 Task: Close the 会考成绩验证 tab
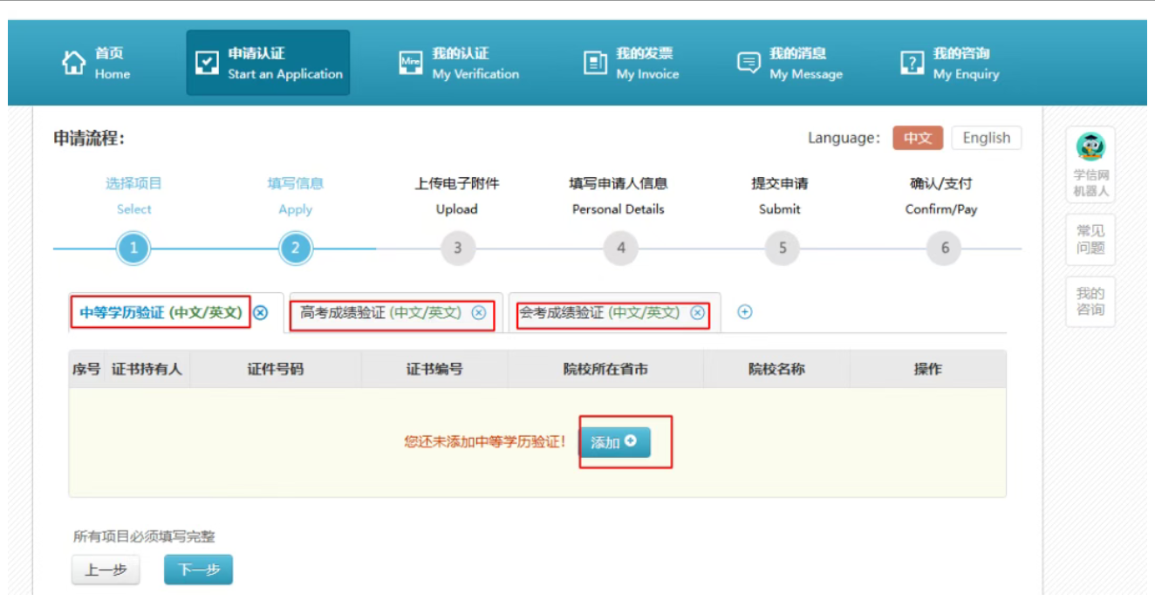(697, 313)
